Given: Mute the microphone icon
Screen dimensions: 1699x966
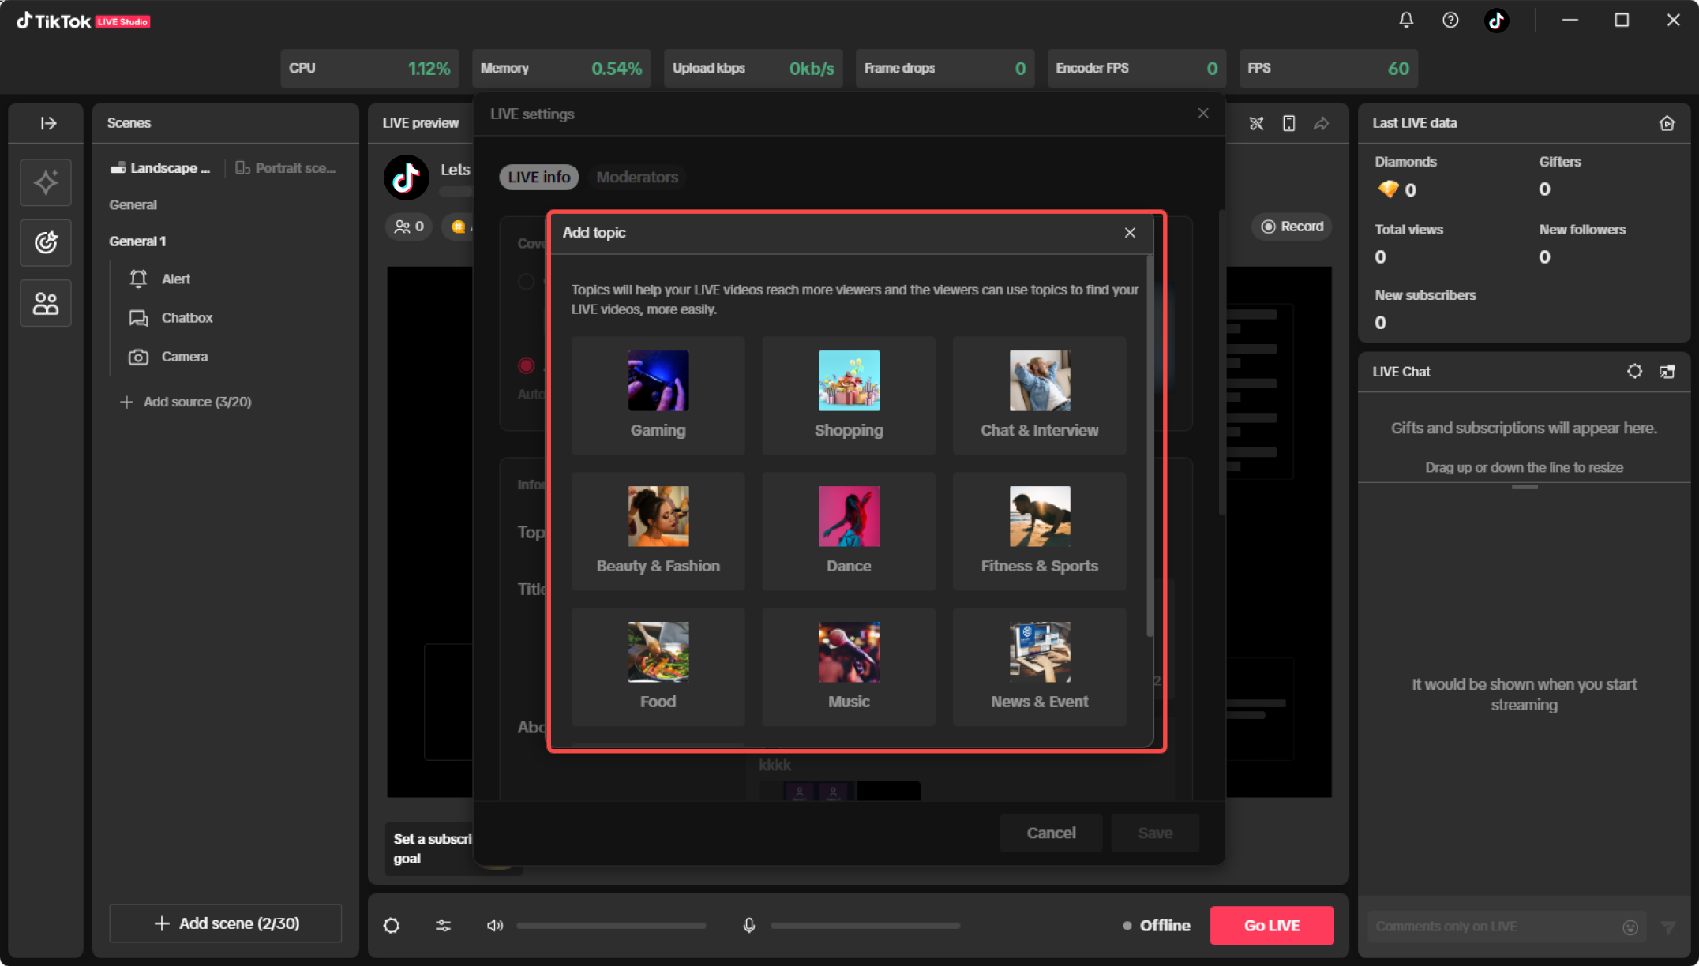Looking at the screenshot, I should click(749, 926).
